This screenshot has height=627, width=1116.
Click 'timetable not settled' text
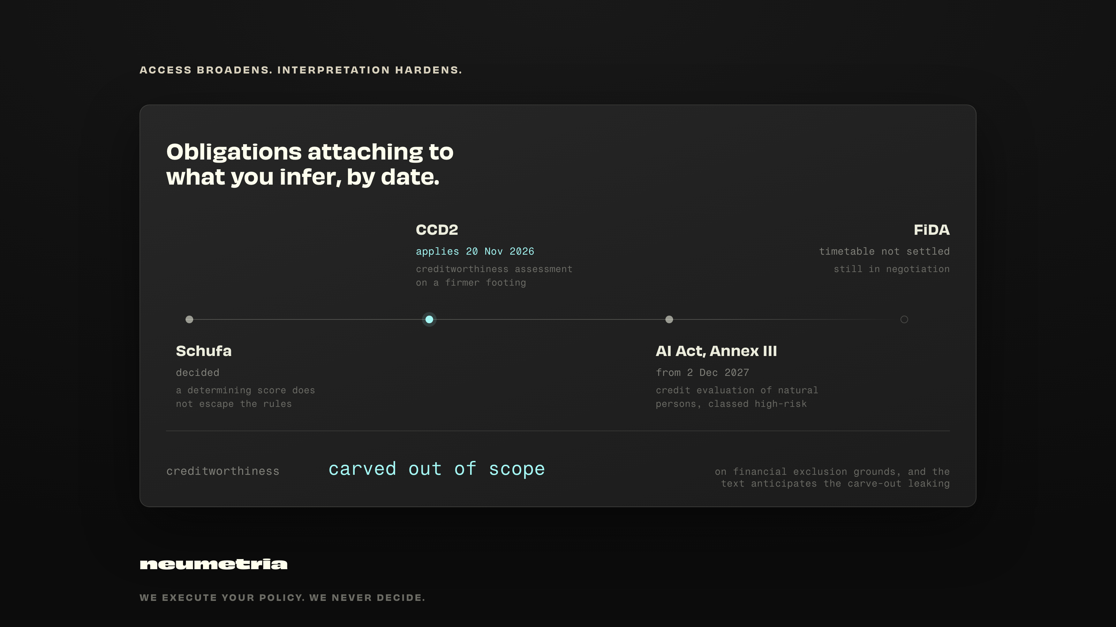(884, 251)
